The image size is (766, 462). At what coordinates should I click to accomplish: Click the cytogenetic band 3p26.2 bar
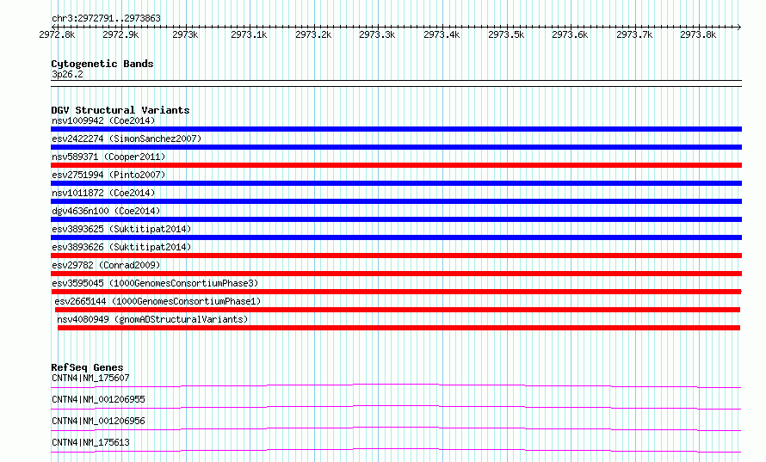pyautogui.click(x=396, y=83)
